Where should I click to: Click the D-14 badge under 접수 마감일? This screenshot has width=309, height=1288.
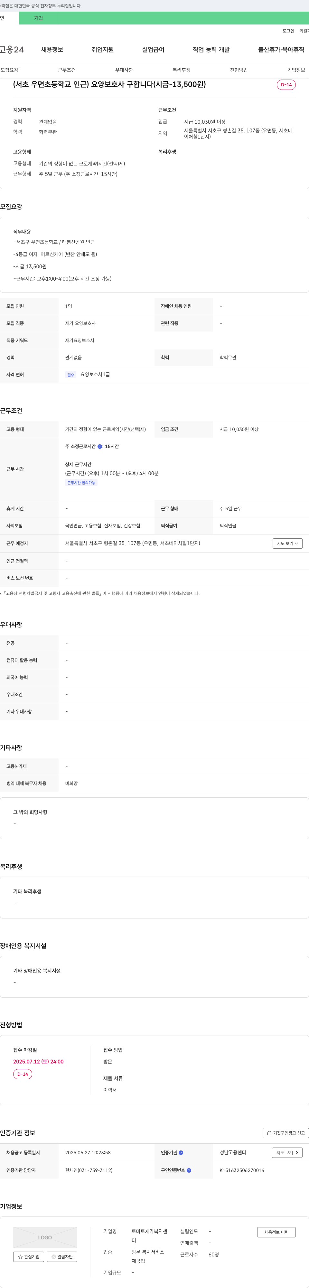pyautogui.click(x=23, y=1074)
